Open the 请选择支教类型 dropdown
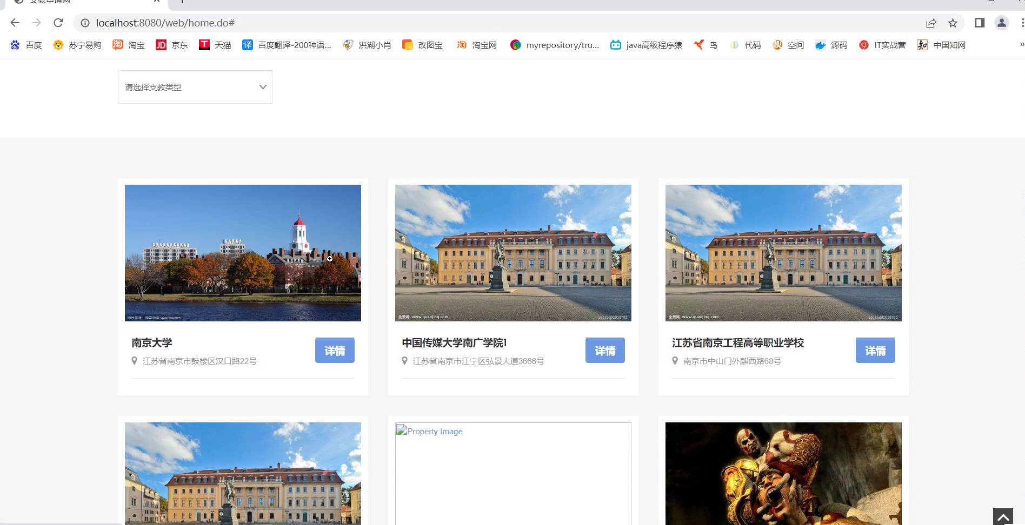Viewport: 1025px width, 525px height. tap(195, 87)
